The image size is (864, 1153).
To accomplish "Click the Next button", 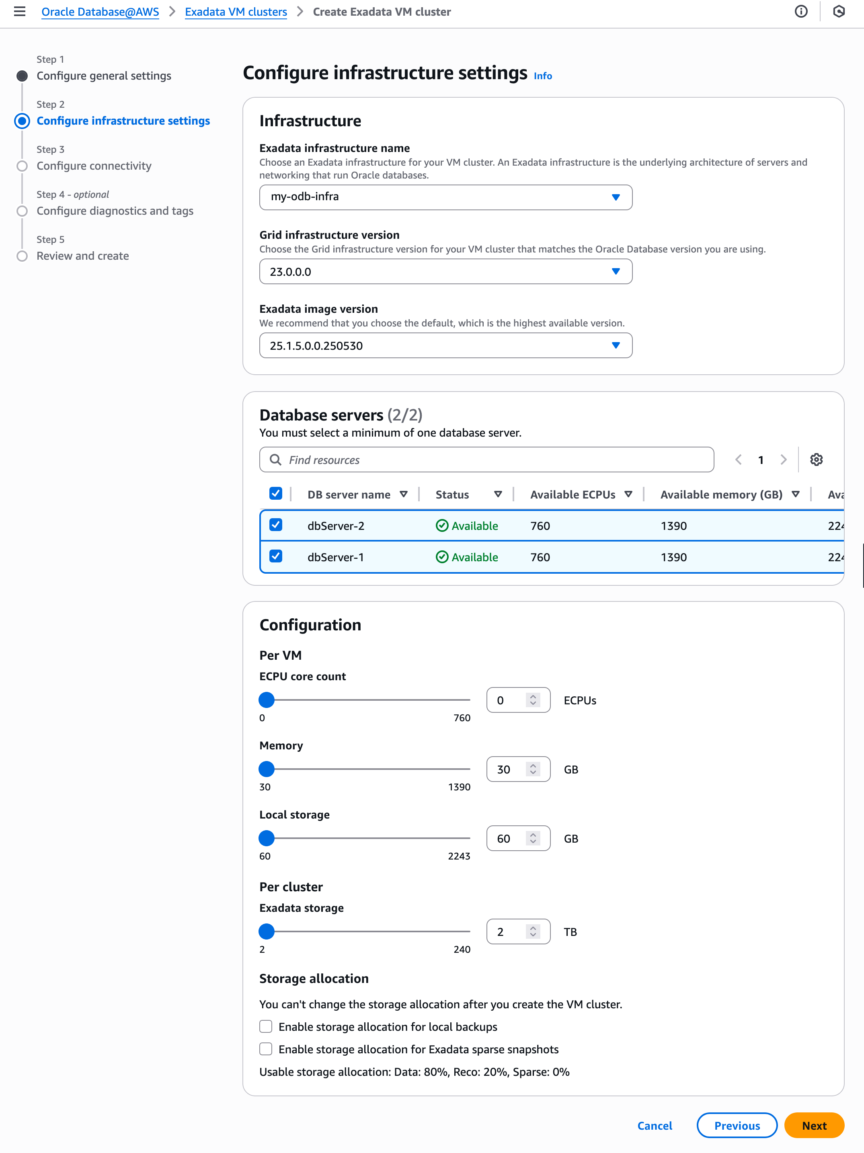I will (813, 1126).
